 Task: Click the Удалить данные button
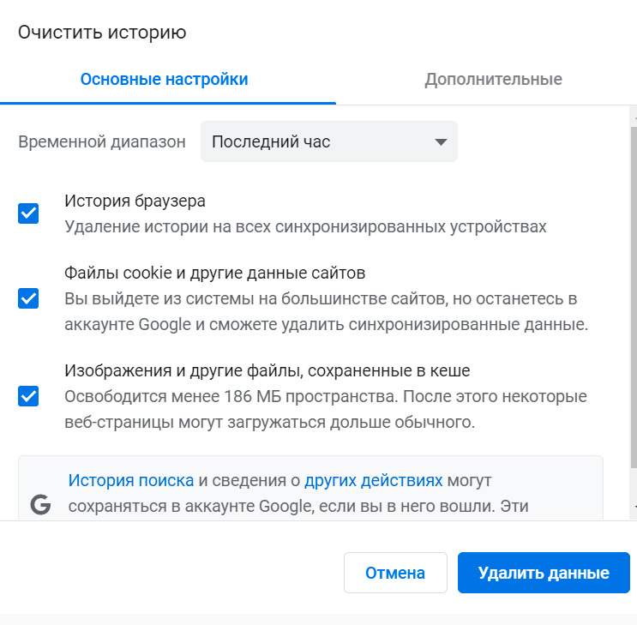tap(544, 573)
